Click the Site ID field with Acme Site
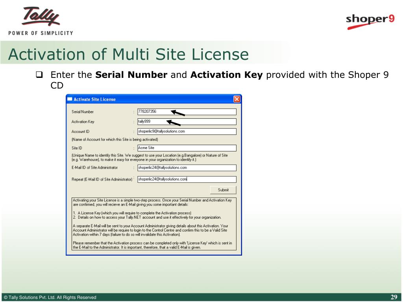 pos(187,148)
